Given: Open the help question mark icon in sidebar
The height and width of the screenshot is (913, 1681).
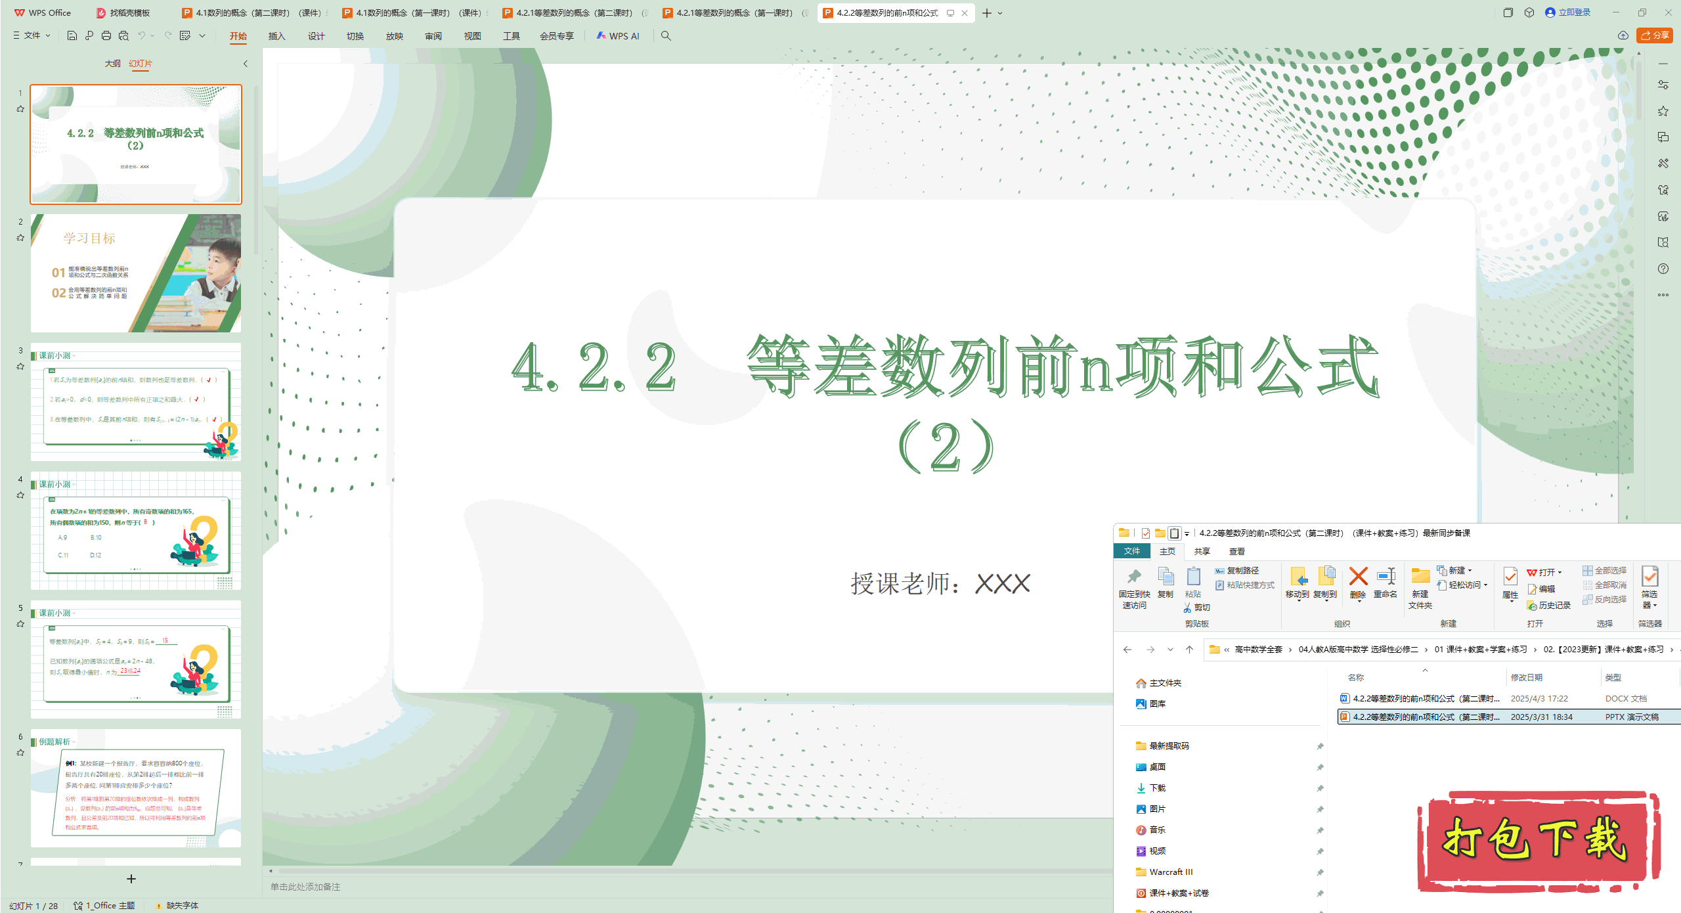Looking at the screenshot, I should tap(1663, 269).
